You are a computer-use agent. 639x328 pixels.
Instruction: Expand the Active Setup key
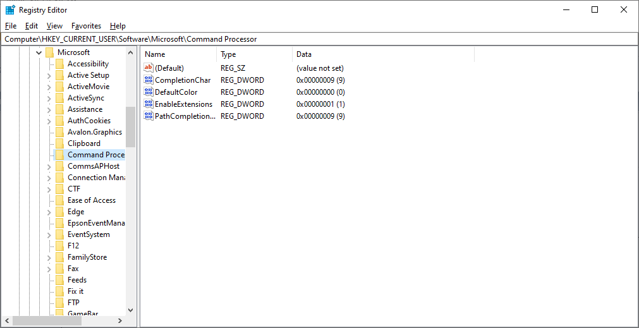pos(49,75)
